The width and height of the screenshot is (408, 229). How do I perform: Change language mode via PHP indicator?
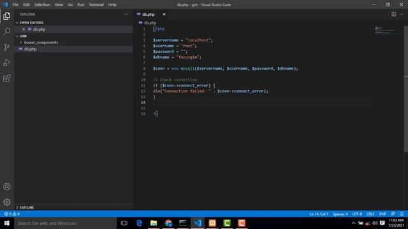point(382,214)
